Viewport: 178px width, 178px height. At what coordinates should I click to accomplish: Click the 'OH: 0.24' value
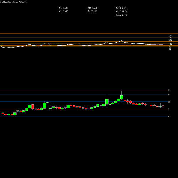click(x=122, y=11)
